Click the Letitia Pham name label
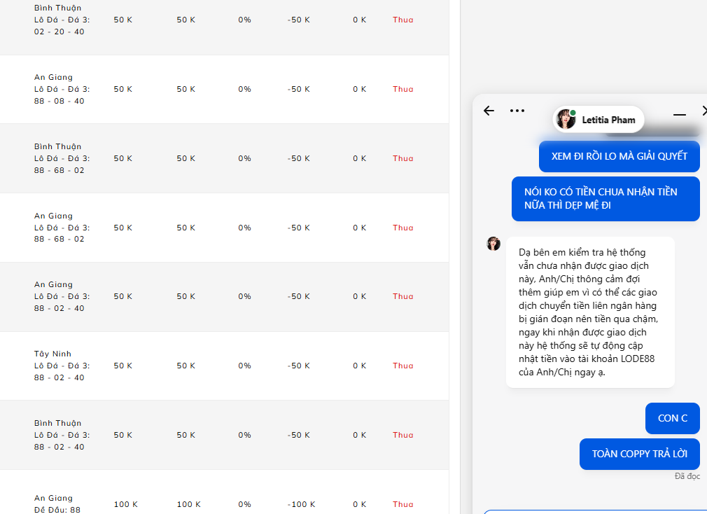 608,120
